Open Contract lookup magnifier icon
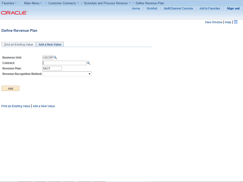This screenshot has width=243, height=182. [88, 63]
